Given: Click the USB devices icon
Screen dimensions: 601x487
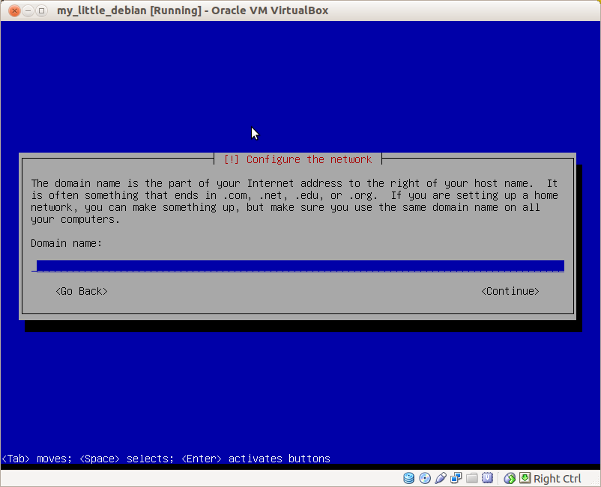Looking at the screenshot, I should pos(441,478).
